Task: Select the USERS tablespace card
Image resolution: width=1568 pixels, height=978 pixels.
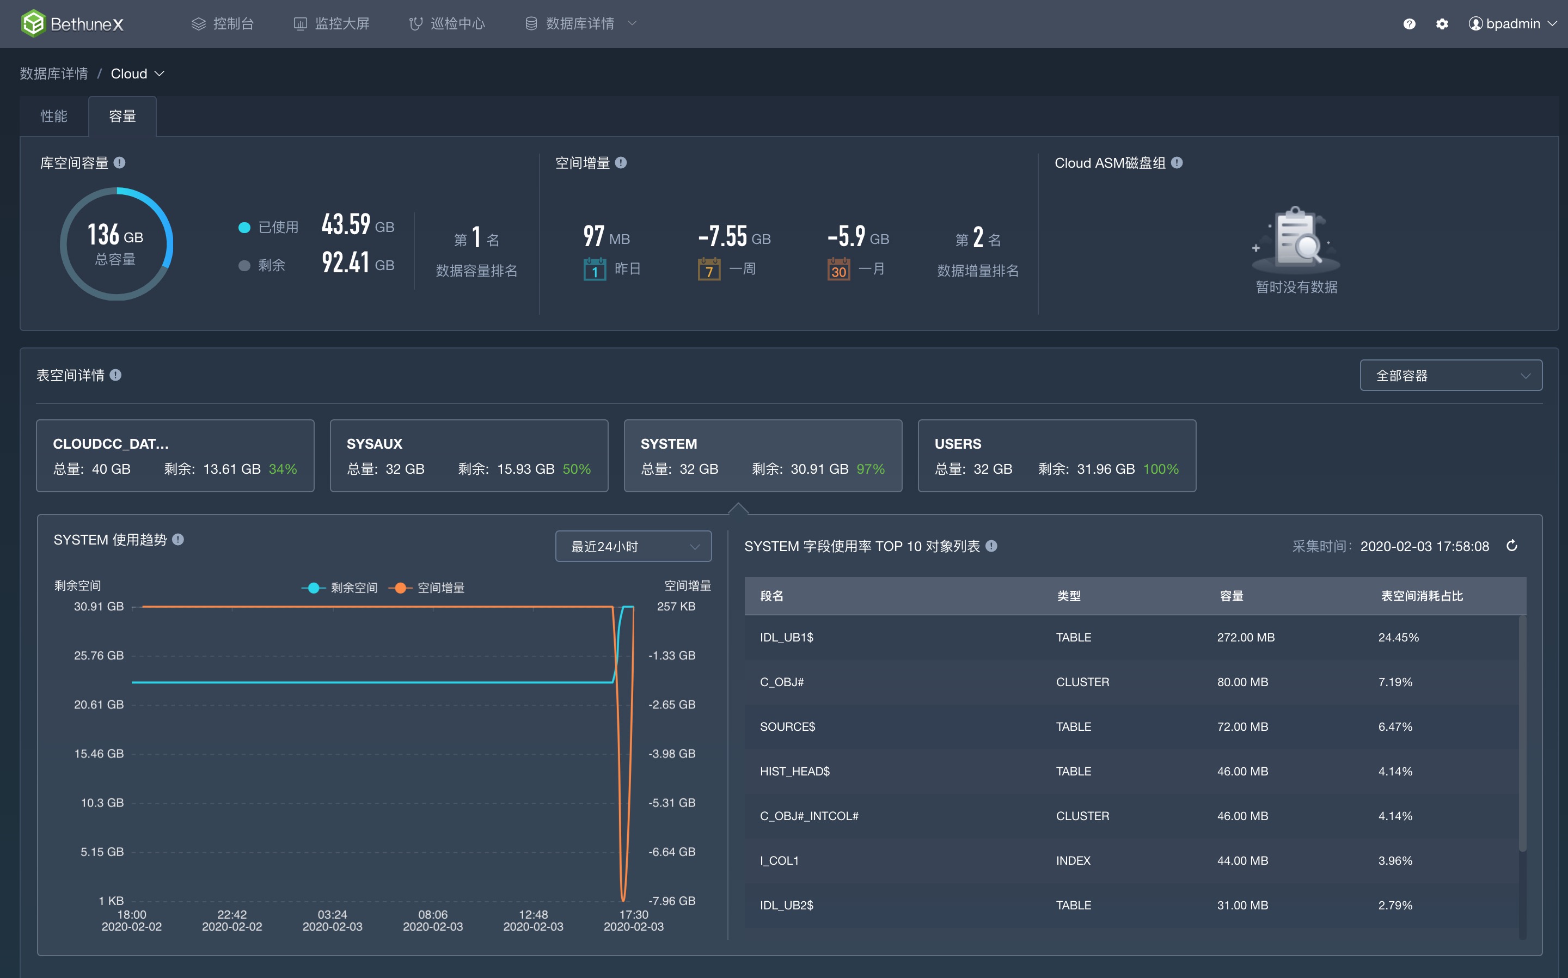Action: [x=1057, y=455]
